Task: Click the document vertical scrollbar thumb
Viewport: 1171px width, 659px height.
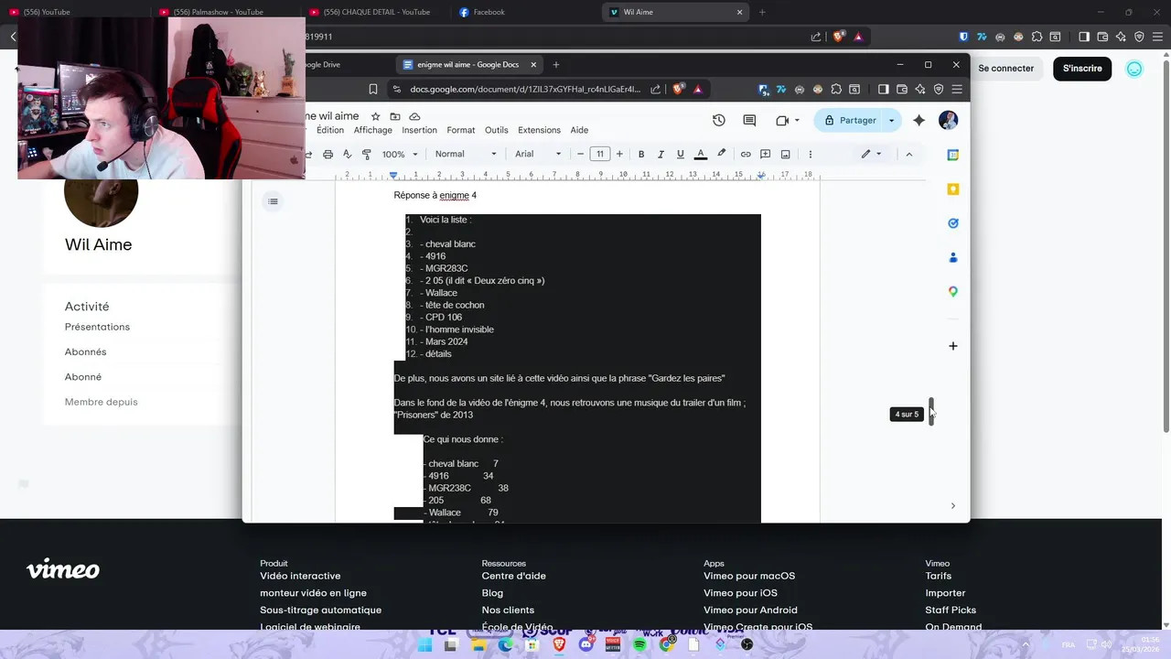Action: pos(931,411)
